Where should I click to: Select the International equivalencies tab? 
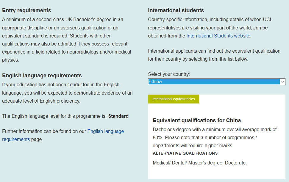[174, 99]
